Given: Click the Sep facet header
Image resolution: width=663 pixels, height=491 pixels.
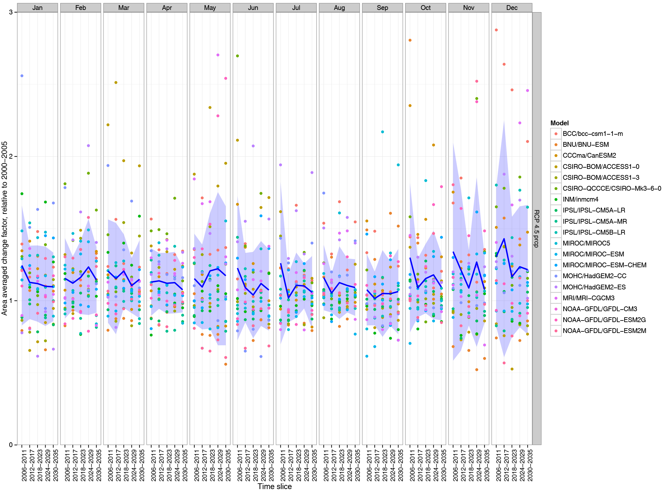Looking at the screenshot, I should coord(382,8).
